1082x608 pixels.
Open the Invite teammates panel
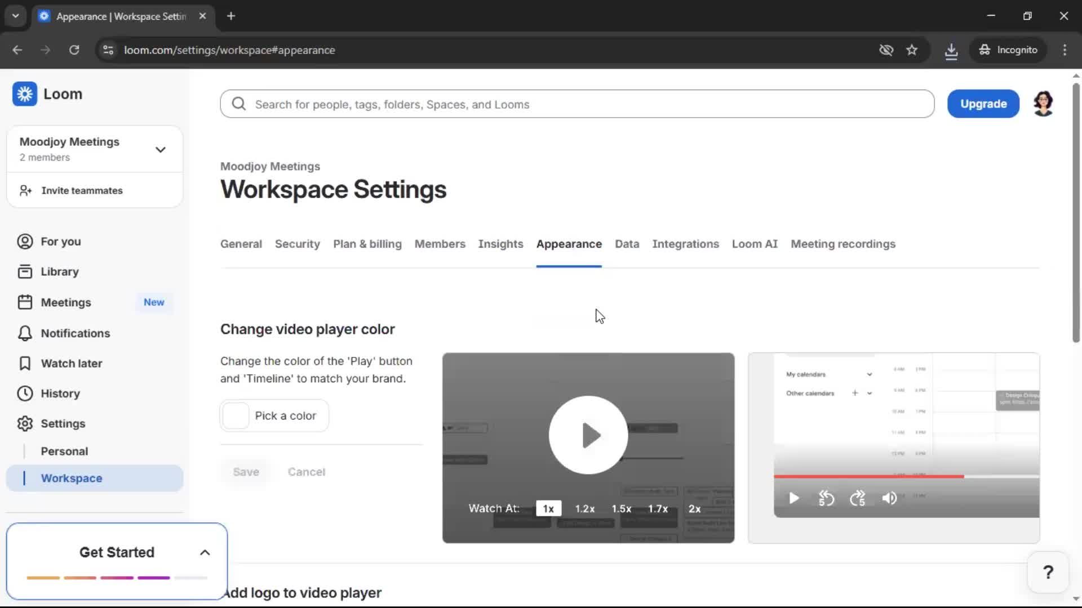coord(82,190)
